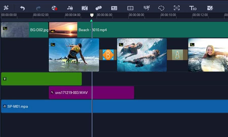The width and height of the screenshot is (228, 137).
Task: Open the Subtitle Editor icon
Action: tap(114, 8)
